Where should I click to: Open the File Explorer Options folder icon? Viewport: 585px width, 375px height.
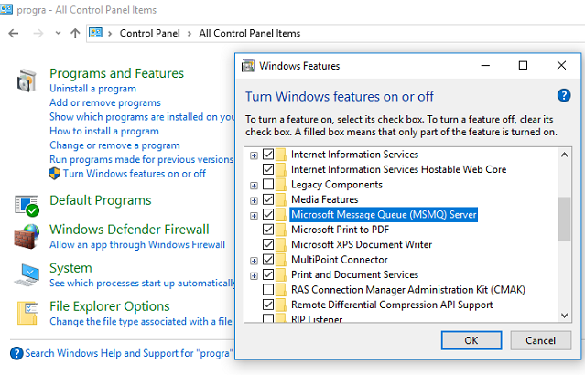[27, 313]
